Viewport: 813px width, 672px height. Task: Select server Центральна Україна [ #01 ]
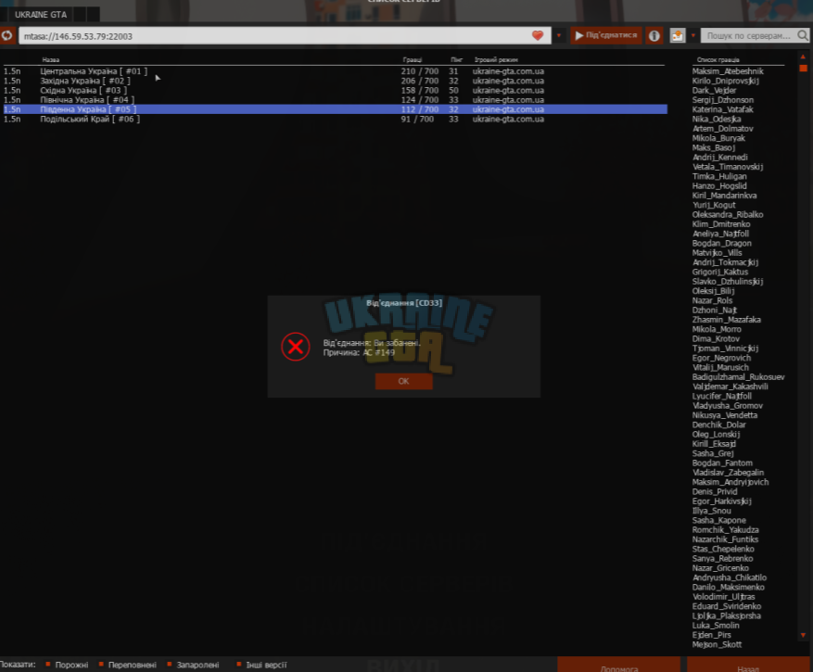(335, 71)
